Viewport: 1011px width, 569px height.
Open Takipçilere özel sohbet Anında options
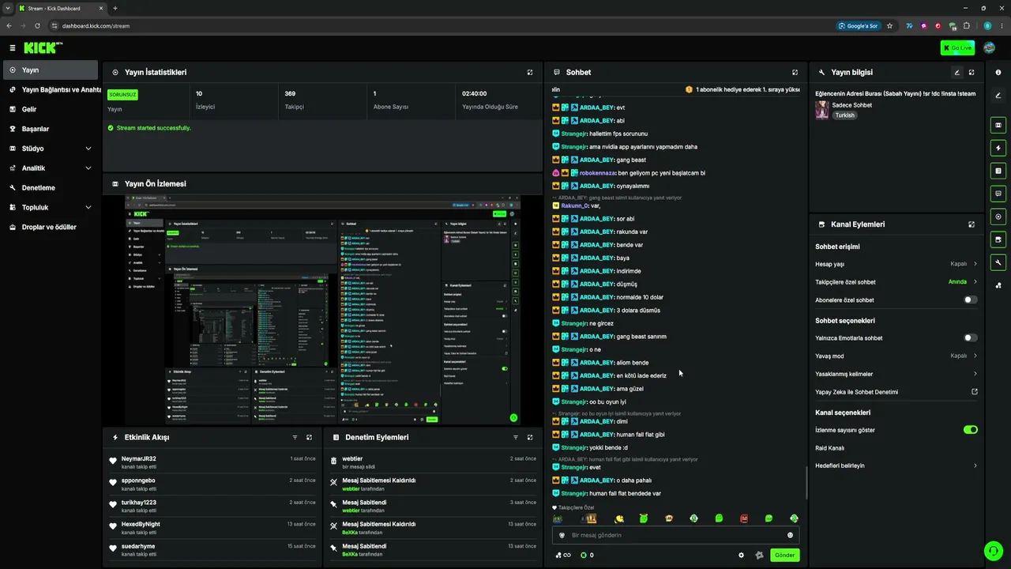coord(963,282)
